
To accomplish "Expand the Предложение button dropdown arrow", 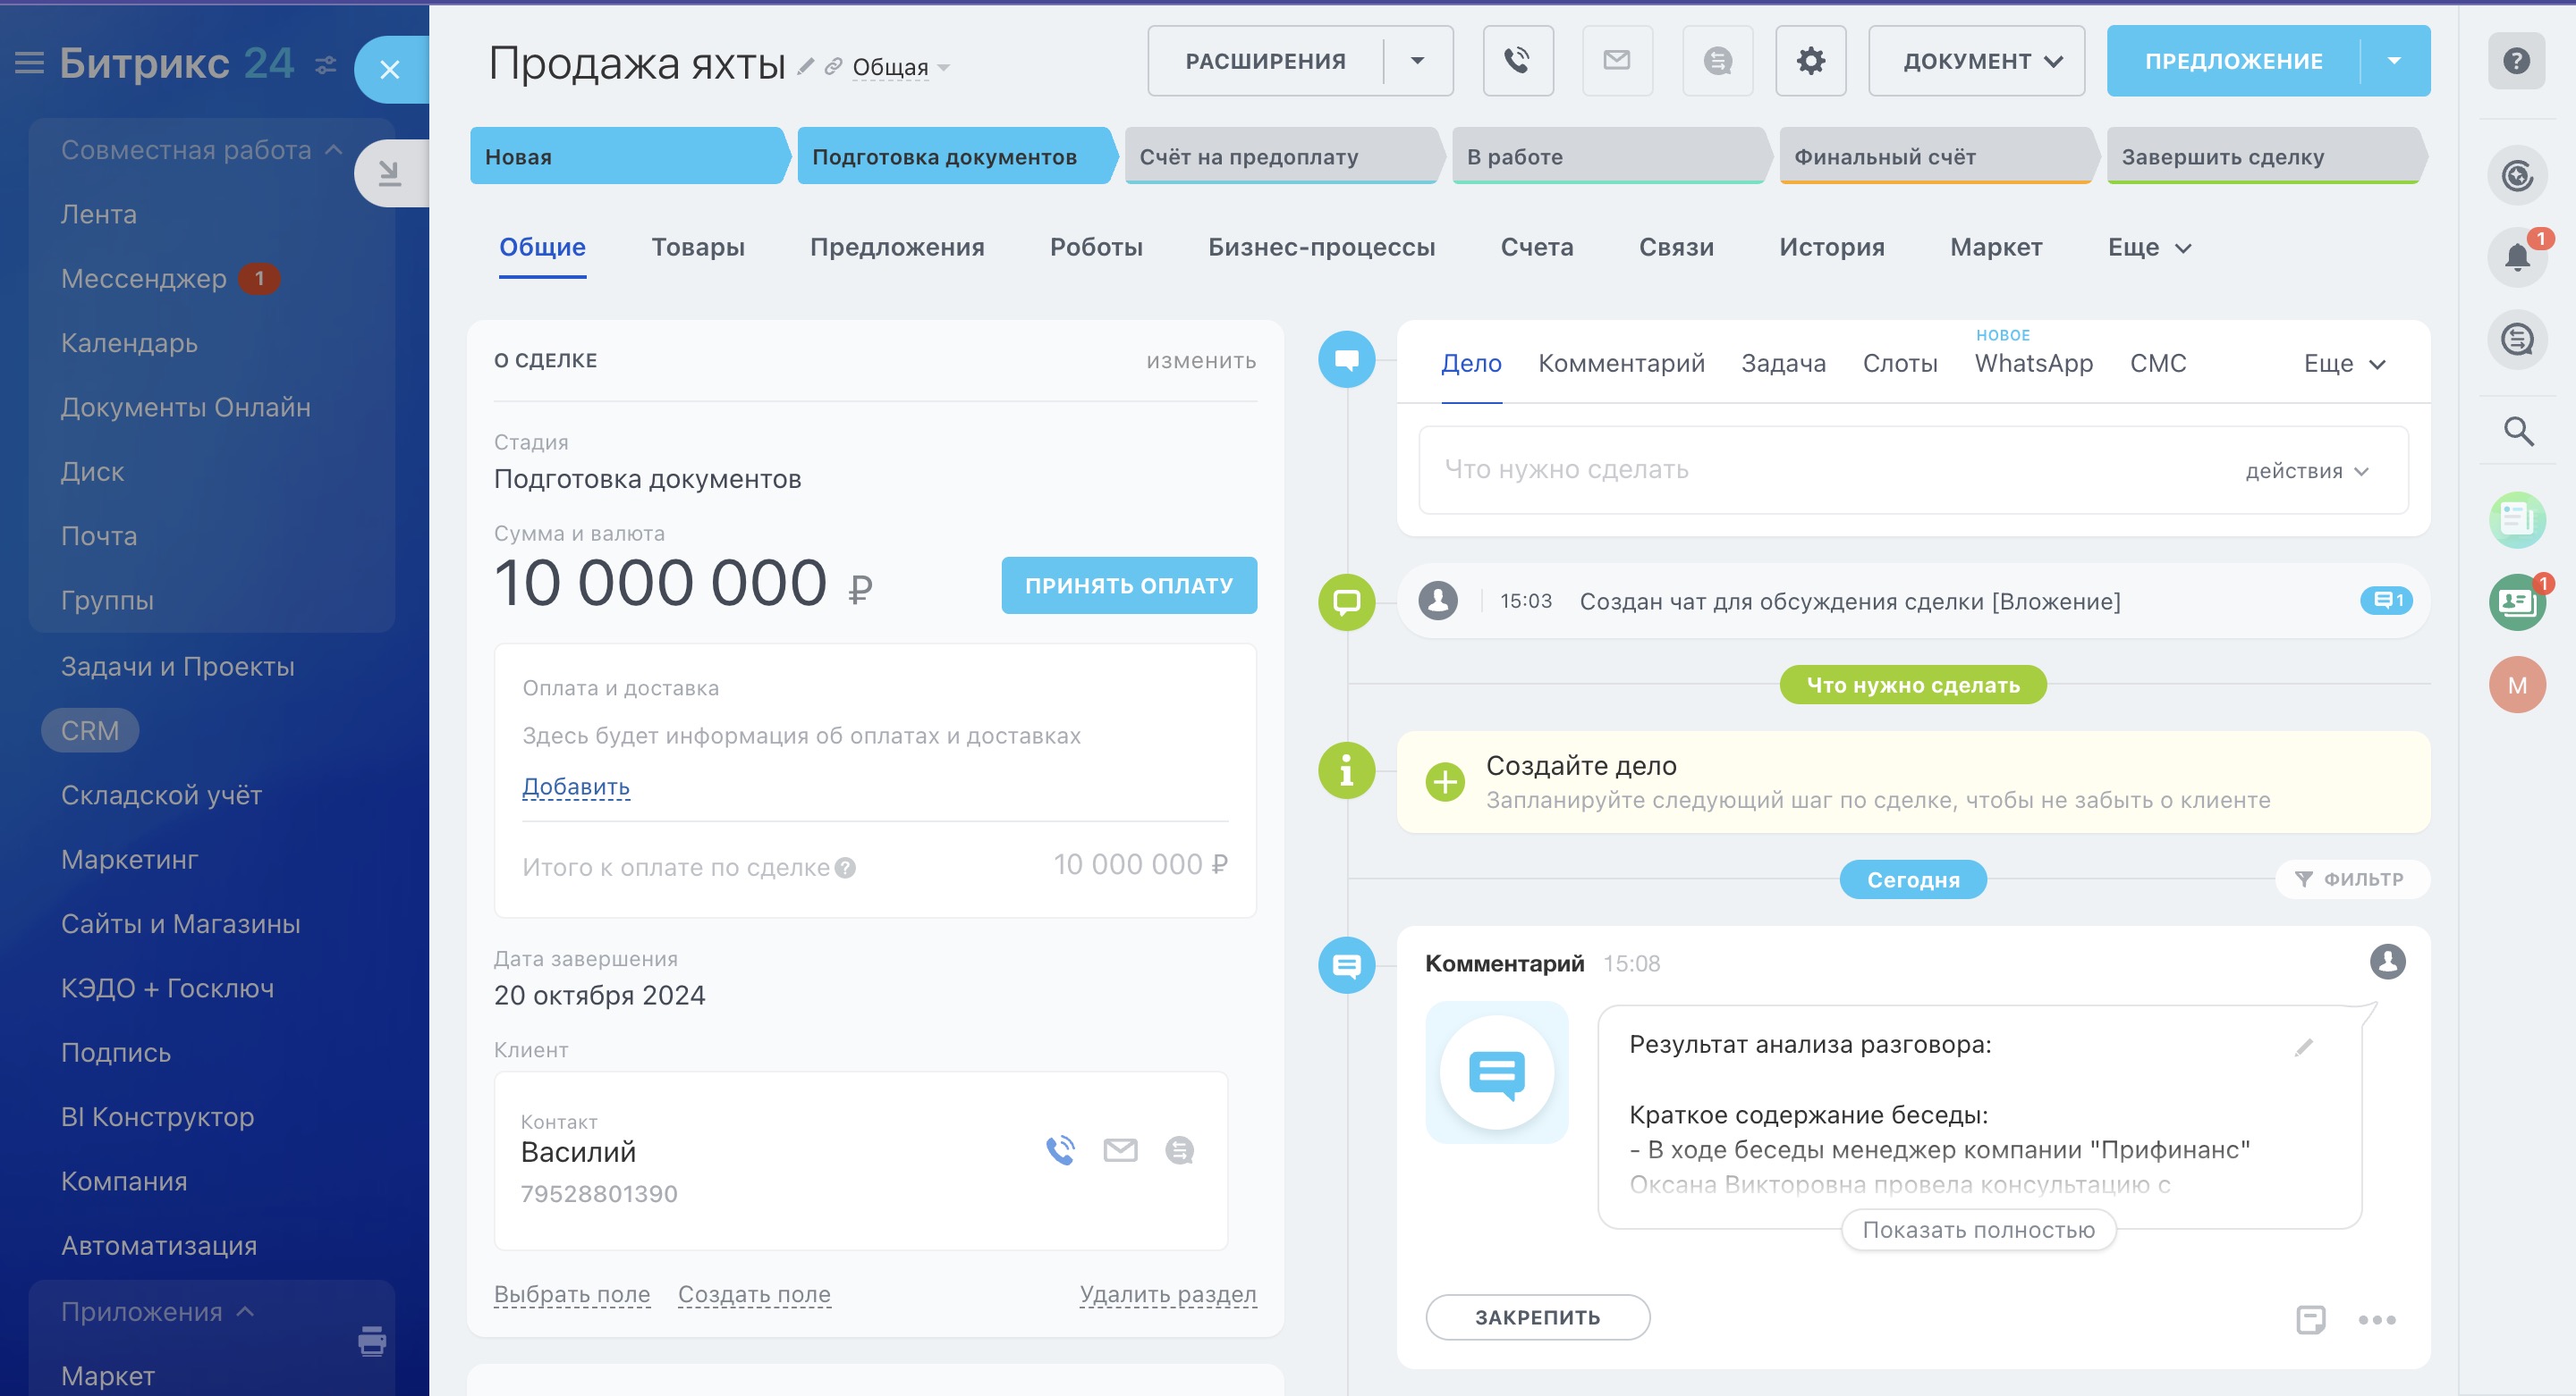I will [2394, 61].
